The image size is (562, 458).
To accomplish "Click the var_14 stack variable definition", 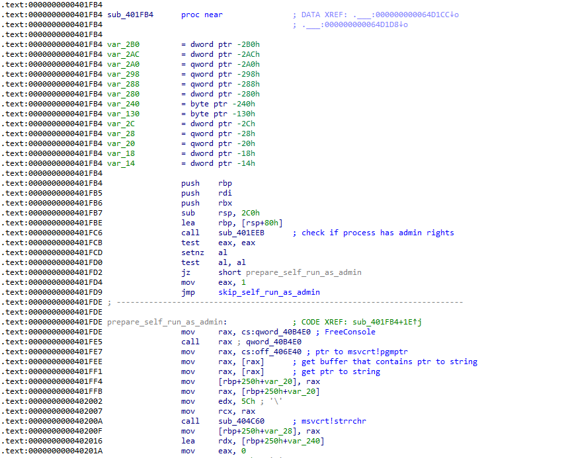I will (121, 163).
